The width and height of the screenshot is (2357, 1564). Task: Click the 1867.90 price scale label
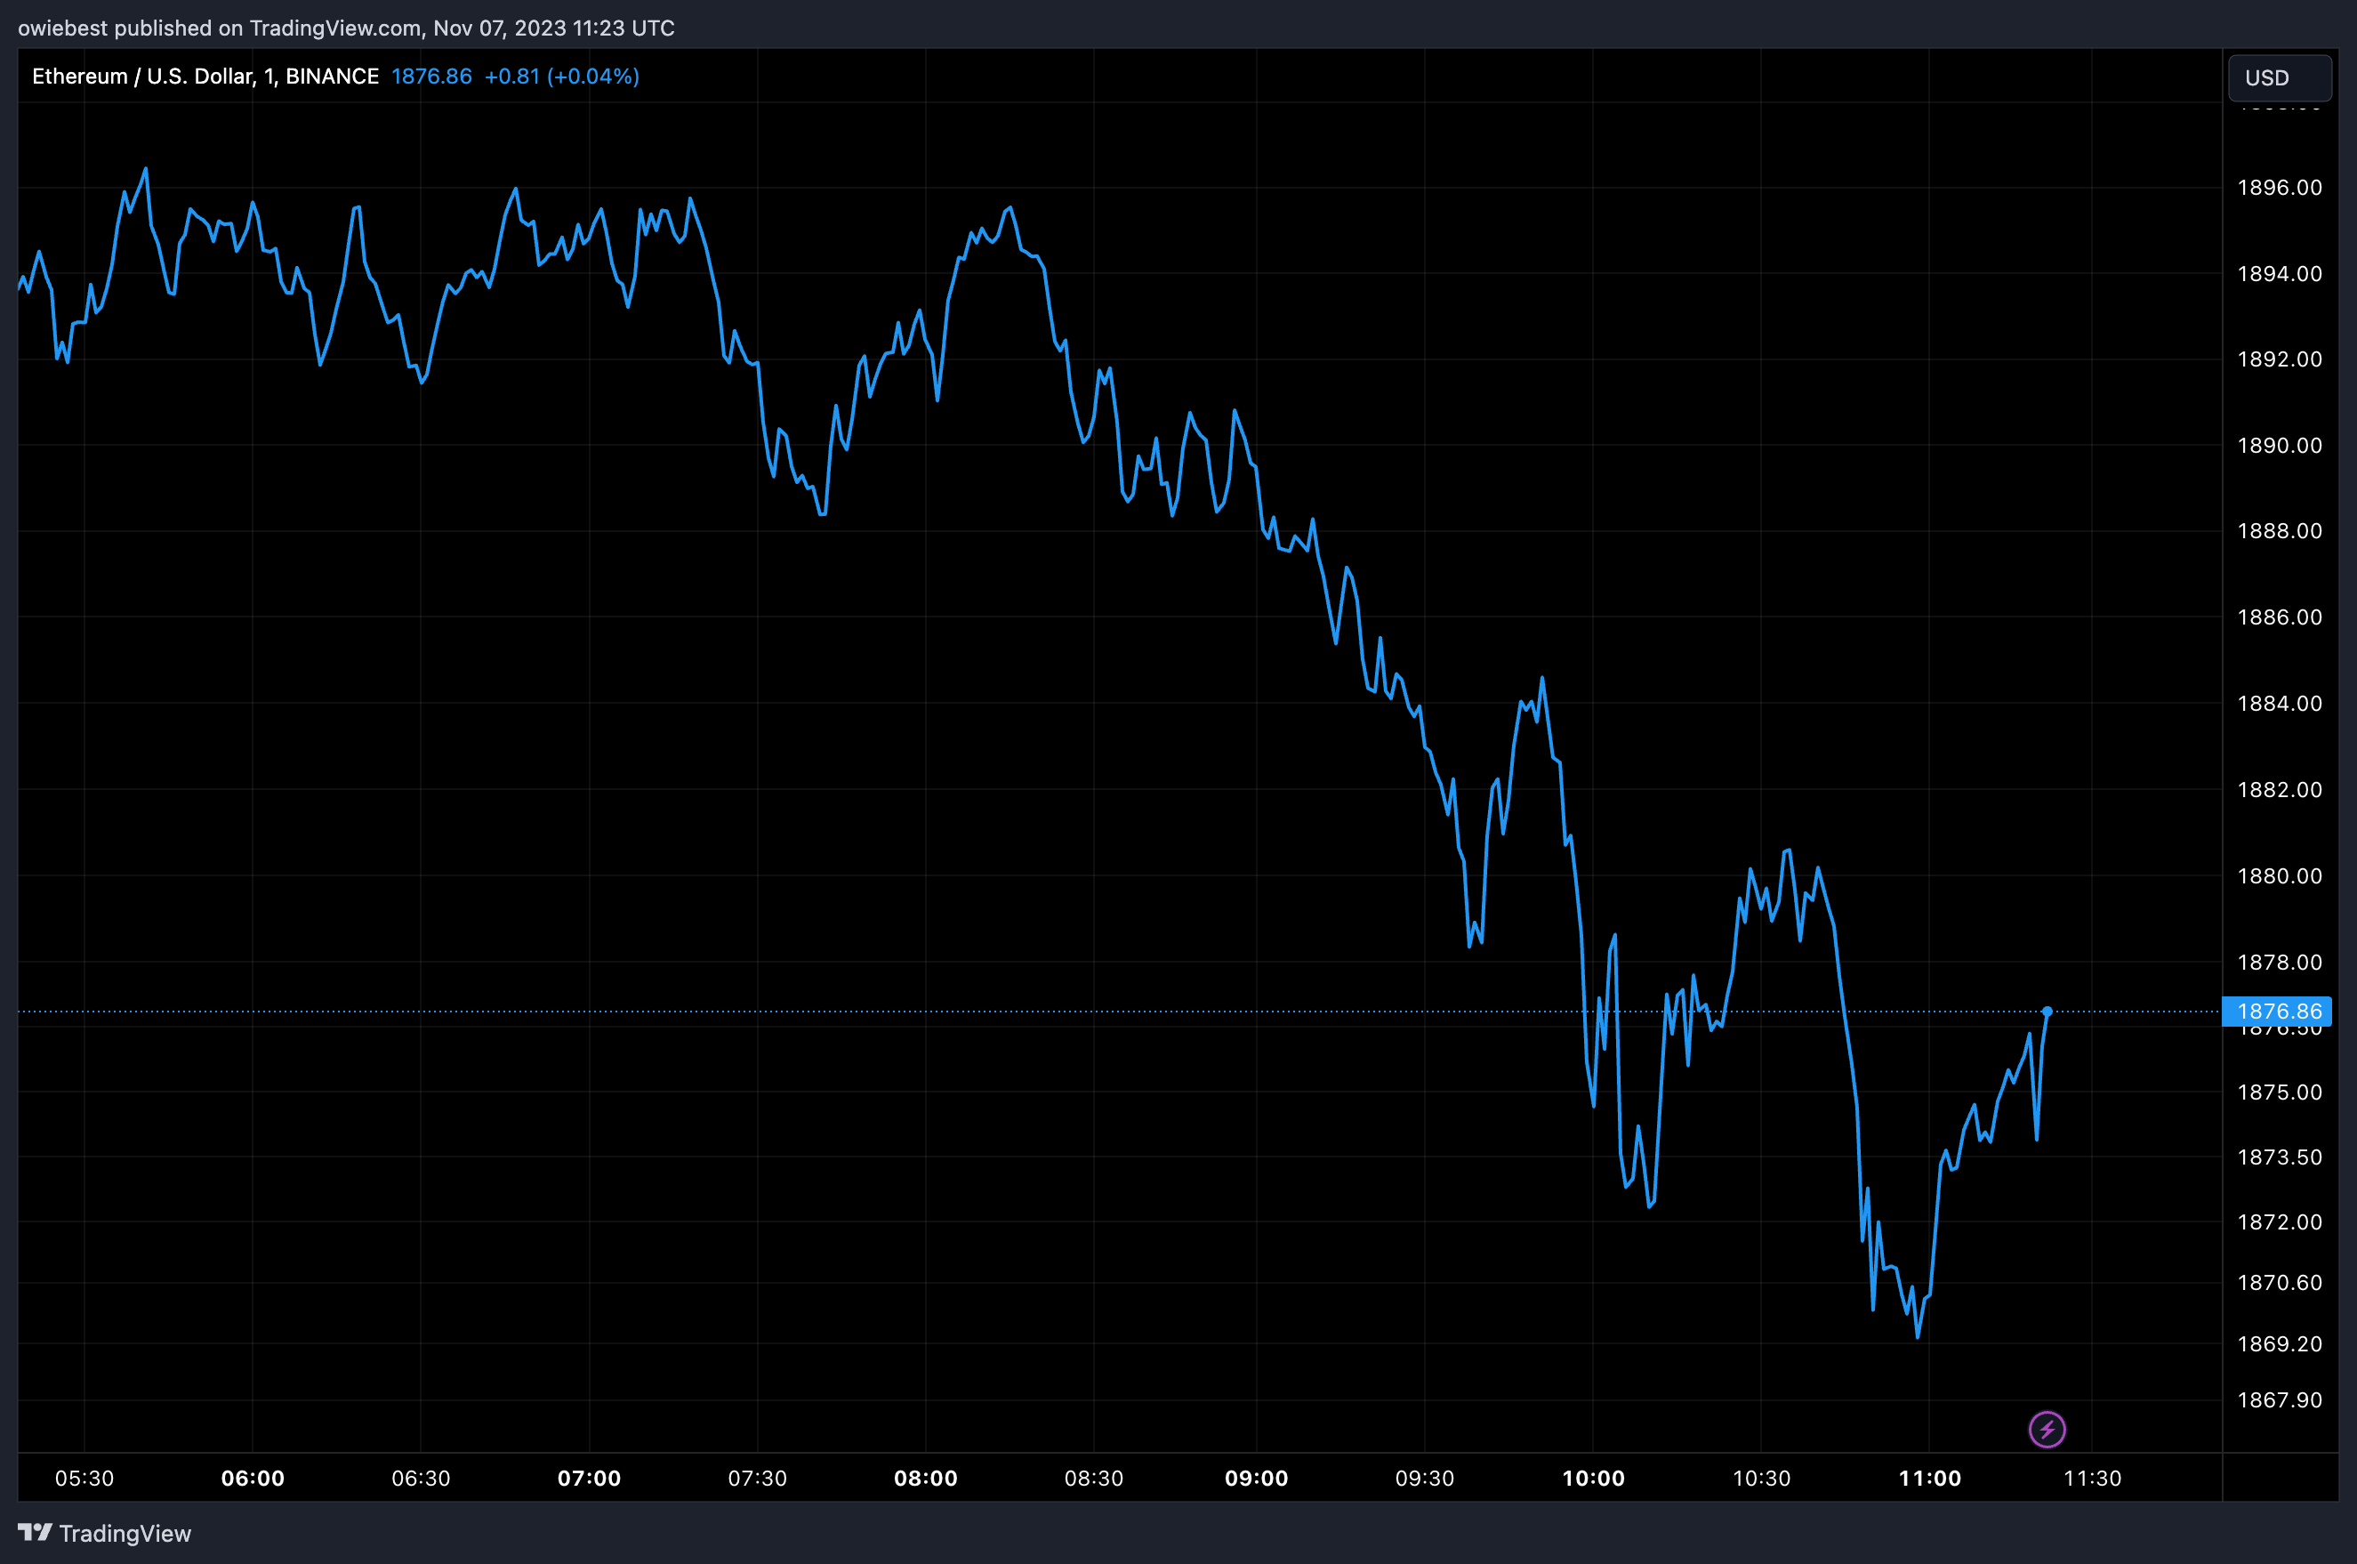(x=2280, y=1399)
